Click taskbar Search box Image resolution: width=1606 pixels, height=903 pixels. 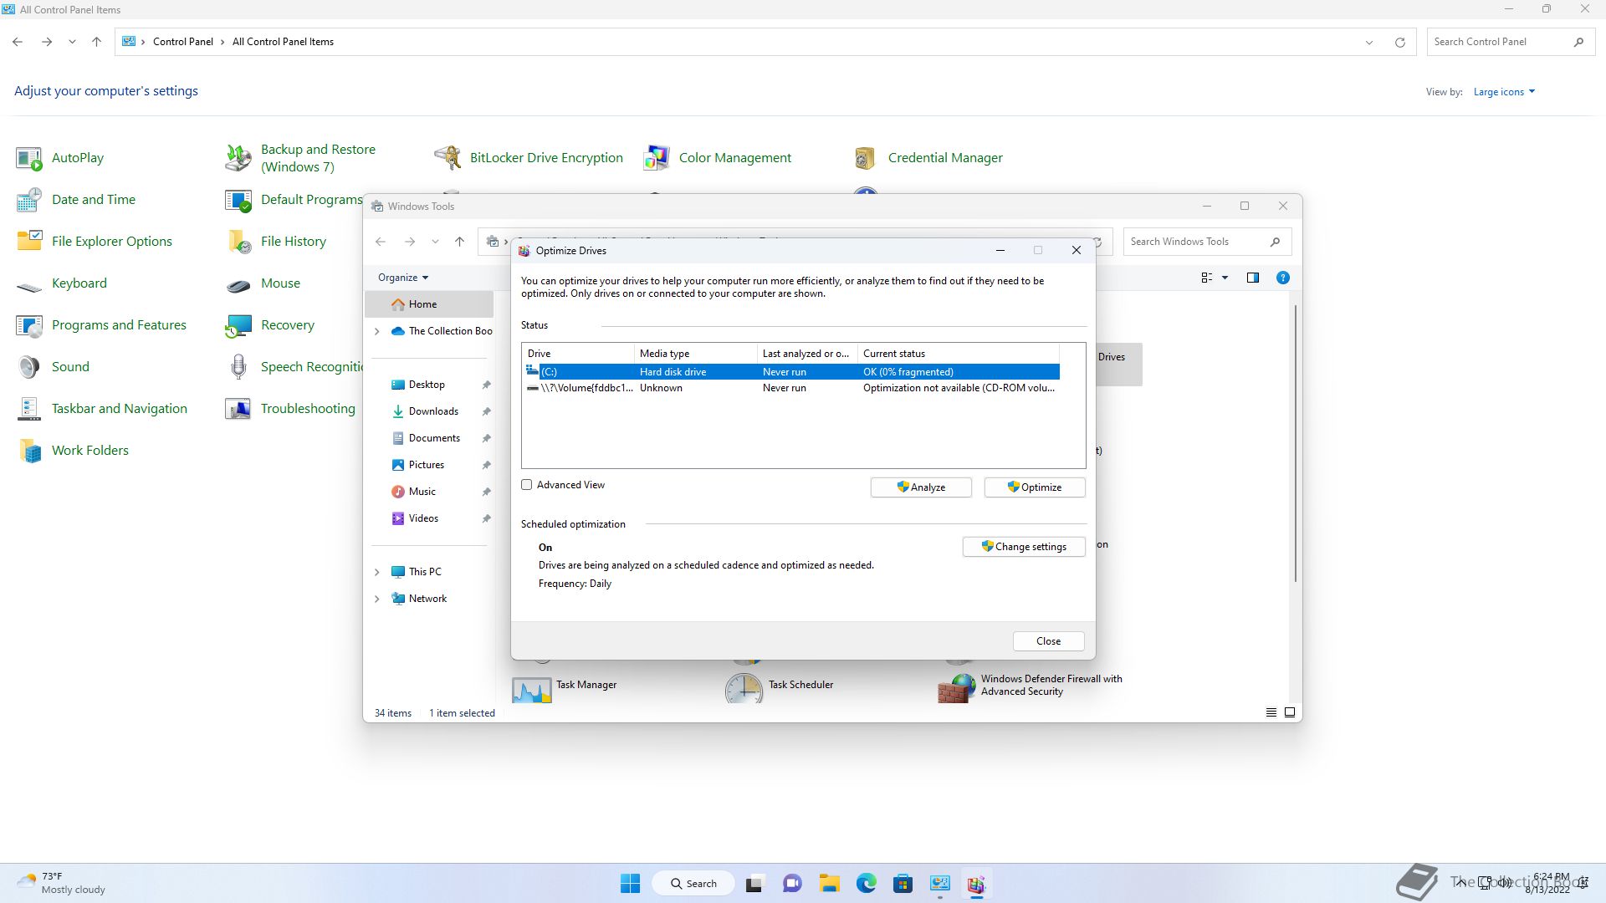click(694, 884)
